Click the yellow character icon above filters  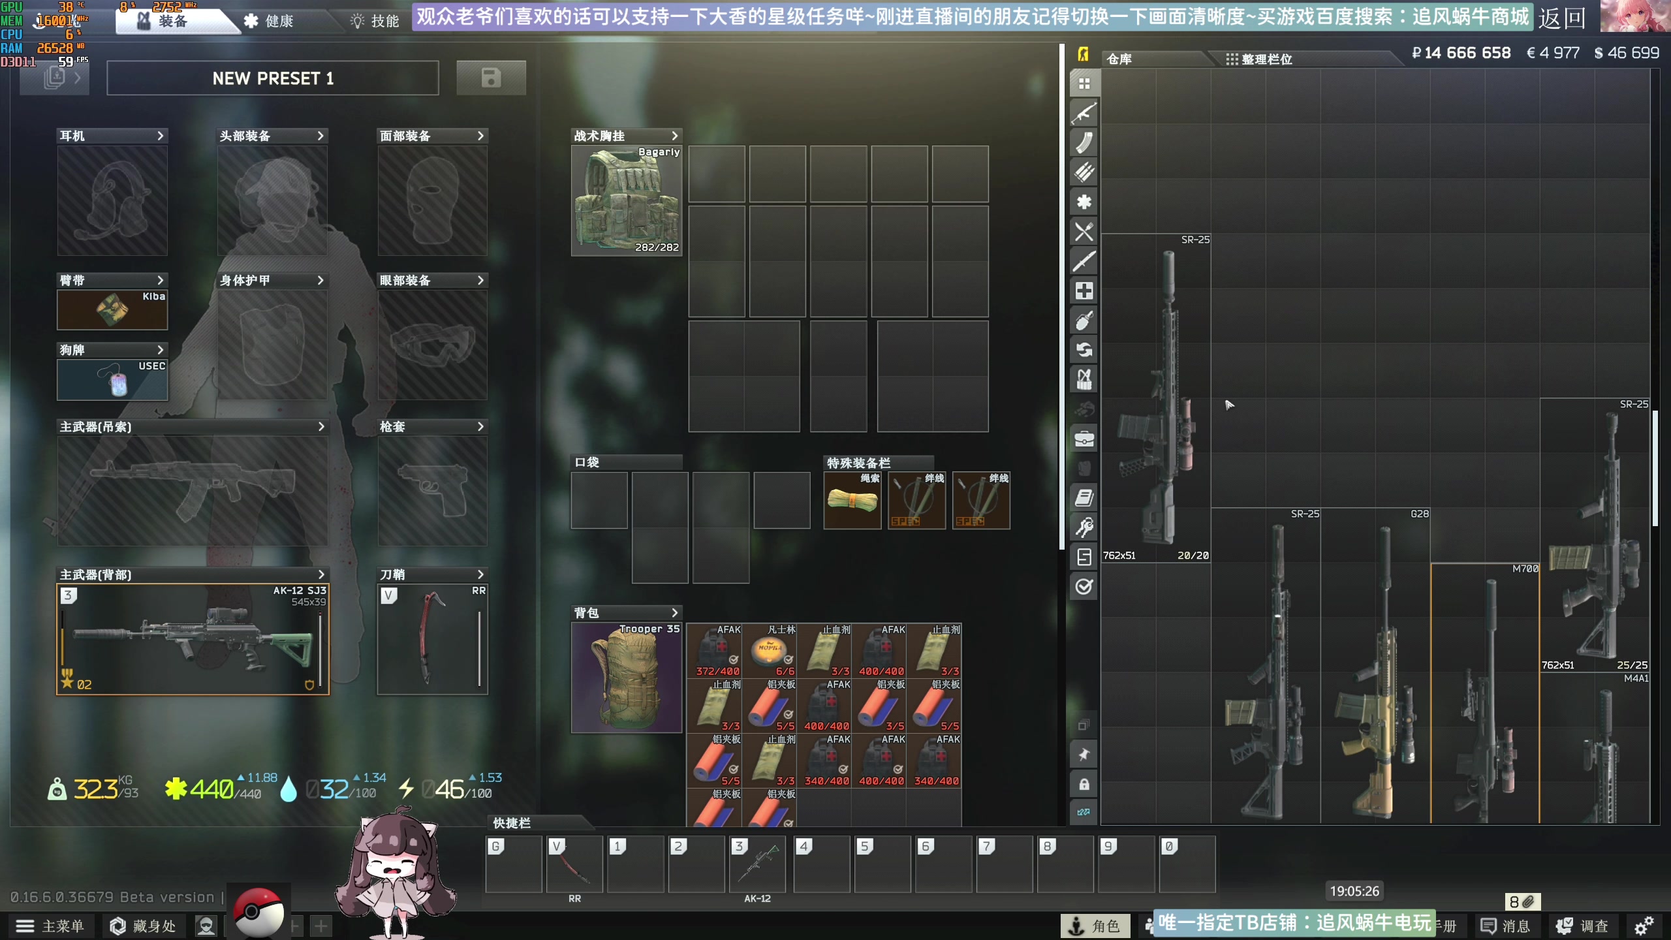pos(1084,55)
